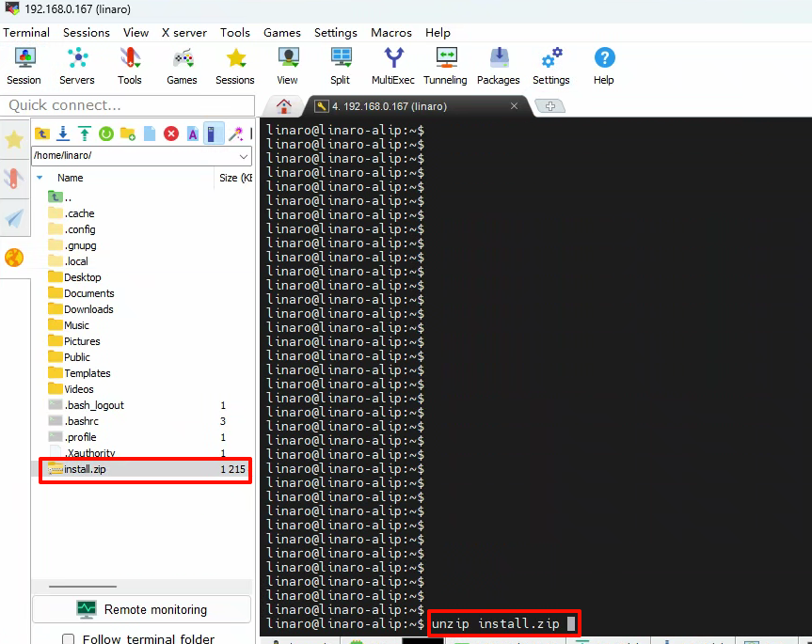Select the .cache folder
812x644 pixels.
[x=72, y=213]
